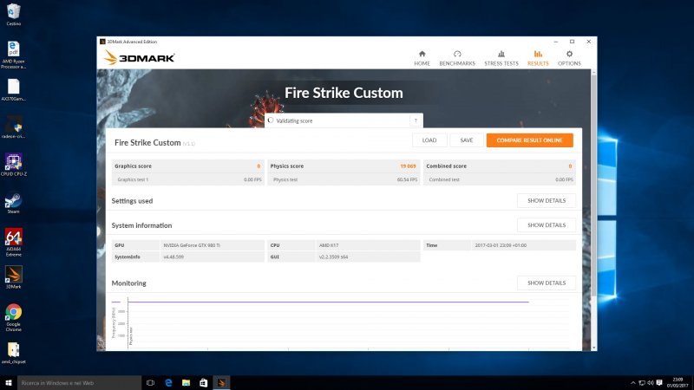Open the Windows Start menu
Viewport: 694px width, 390px height.
(x=9, y=383)
